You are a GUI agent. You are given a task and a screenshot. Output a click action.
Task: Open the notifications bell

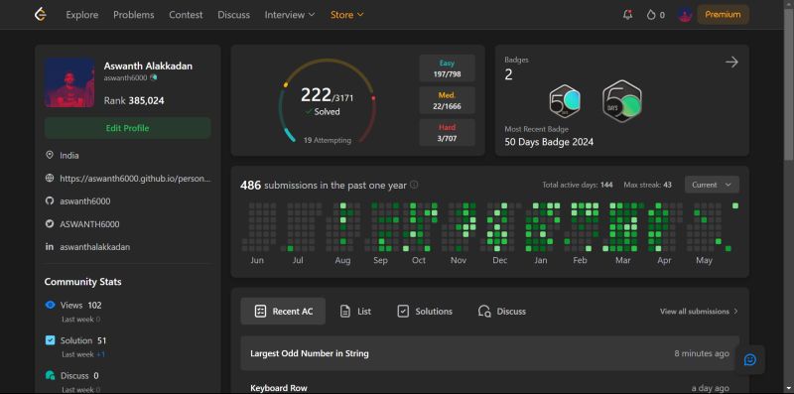pyautogui.click(x=627, y=15)
